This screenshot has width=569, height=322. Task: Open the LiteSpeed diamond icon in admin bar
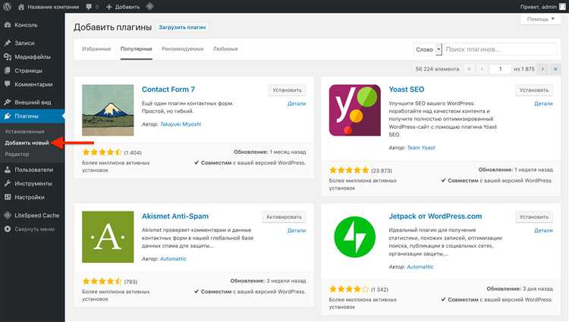tap(149, 7)
